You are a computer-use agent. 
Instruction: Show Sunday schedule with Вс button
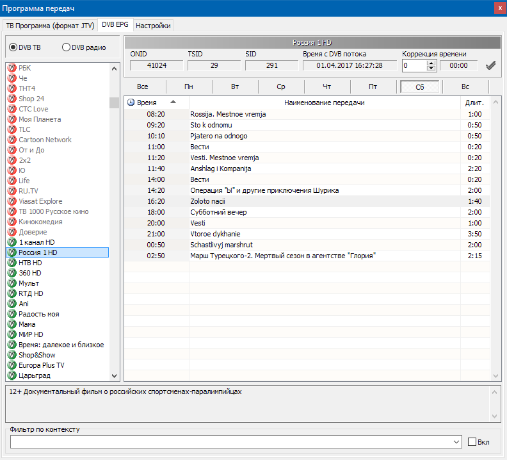pos(465,86)
